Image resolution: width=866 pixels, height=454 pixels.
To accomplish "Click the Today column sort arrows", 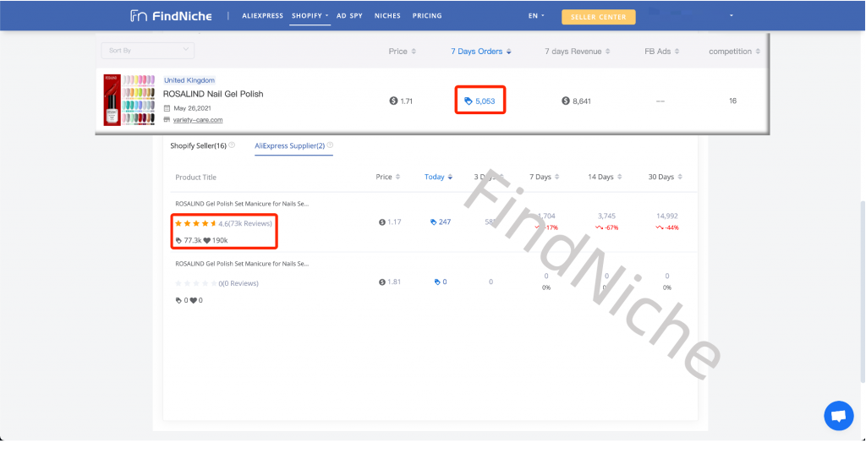I will pyautogui.click(x=450, y=177).
